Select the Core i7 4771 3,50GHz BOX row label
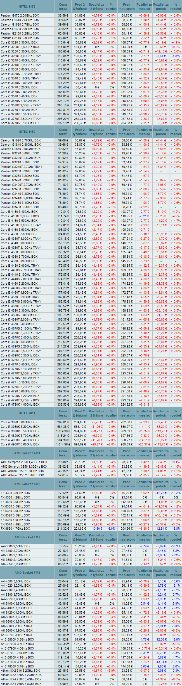182x686 pixels. point(19,382)
